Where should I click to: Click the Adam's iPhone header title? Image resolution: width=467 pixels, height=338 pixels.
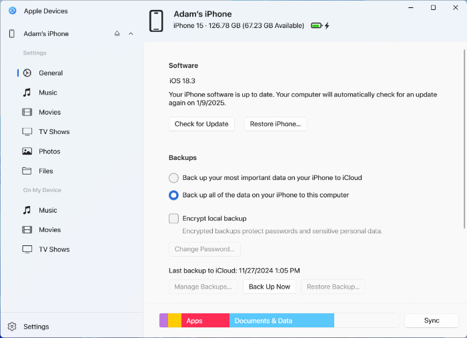[x=203, y=14]
